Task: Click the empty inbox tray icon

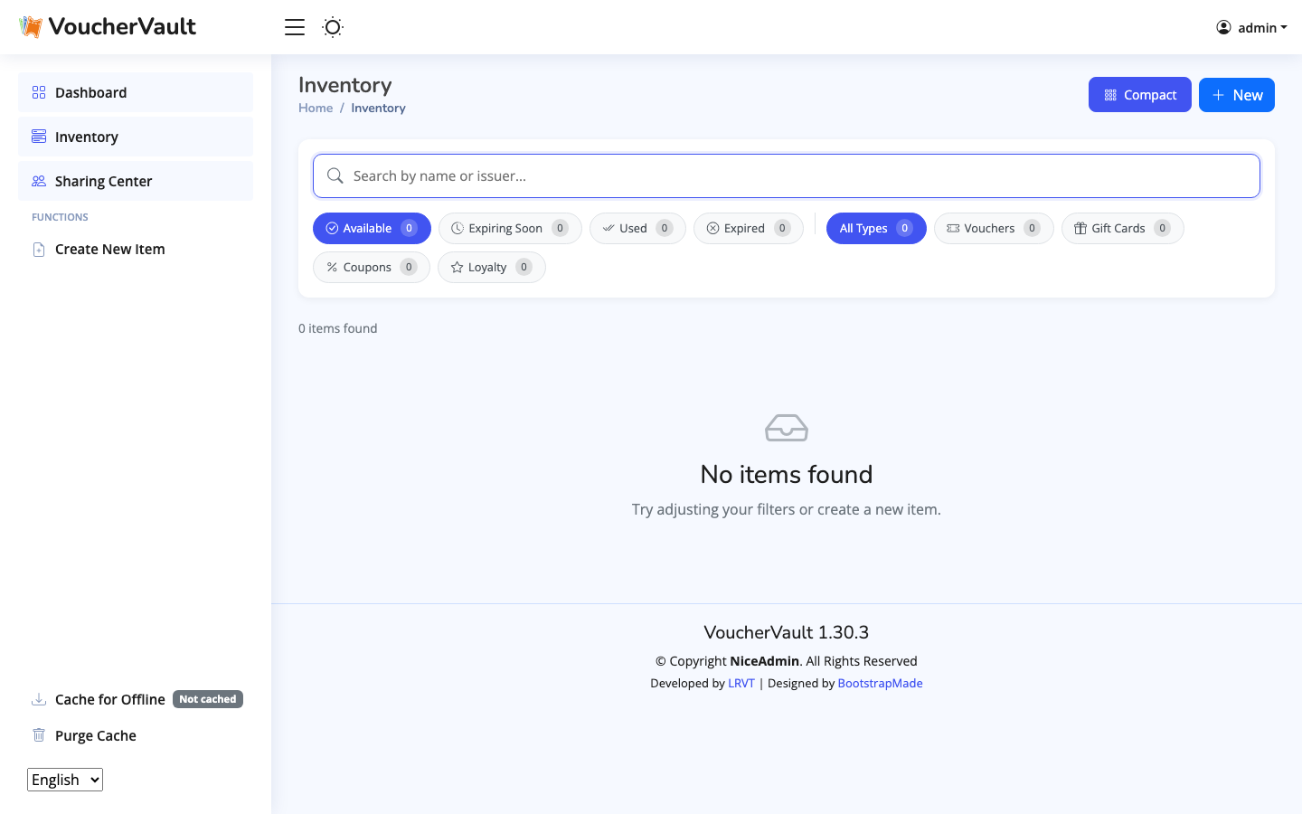Action: click(787, 428)
